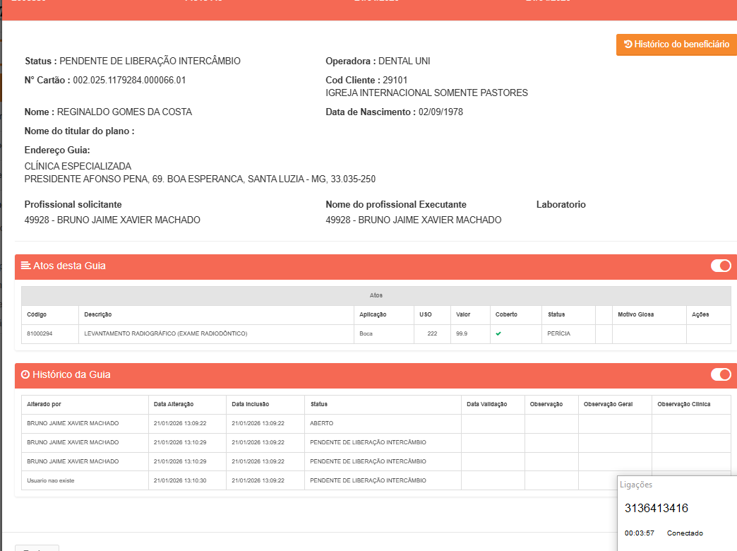This screenshot has height=551, width=737.
Task: Select the LEVANTAMENTO RADIOGRÁFICO procedure row
Action: click(166, 333)
